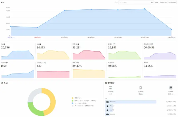This screenshot has height=117, width=178.
Task: Open the サイト selection dropdown
Action: coord(135,2)
